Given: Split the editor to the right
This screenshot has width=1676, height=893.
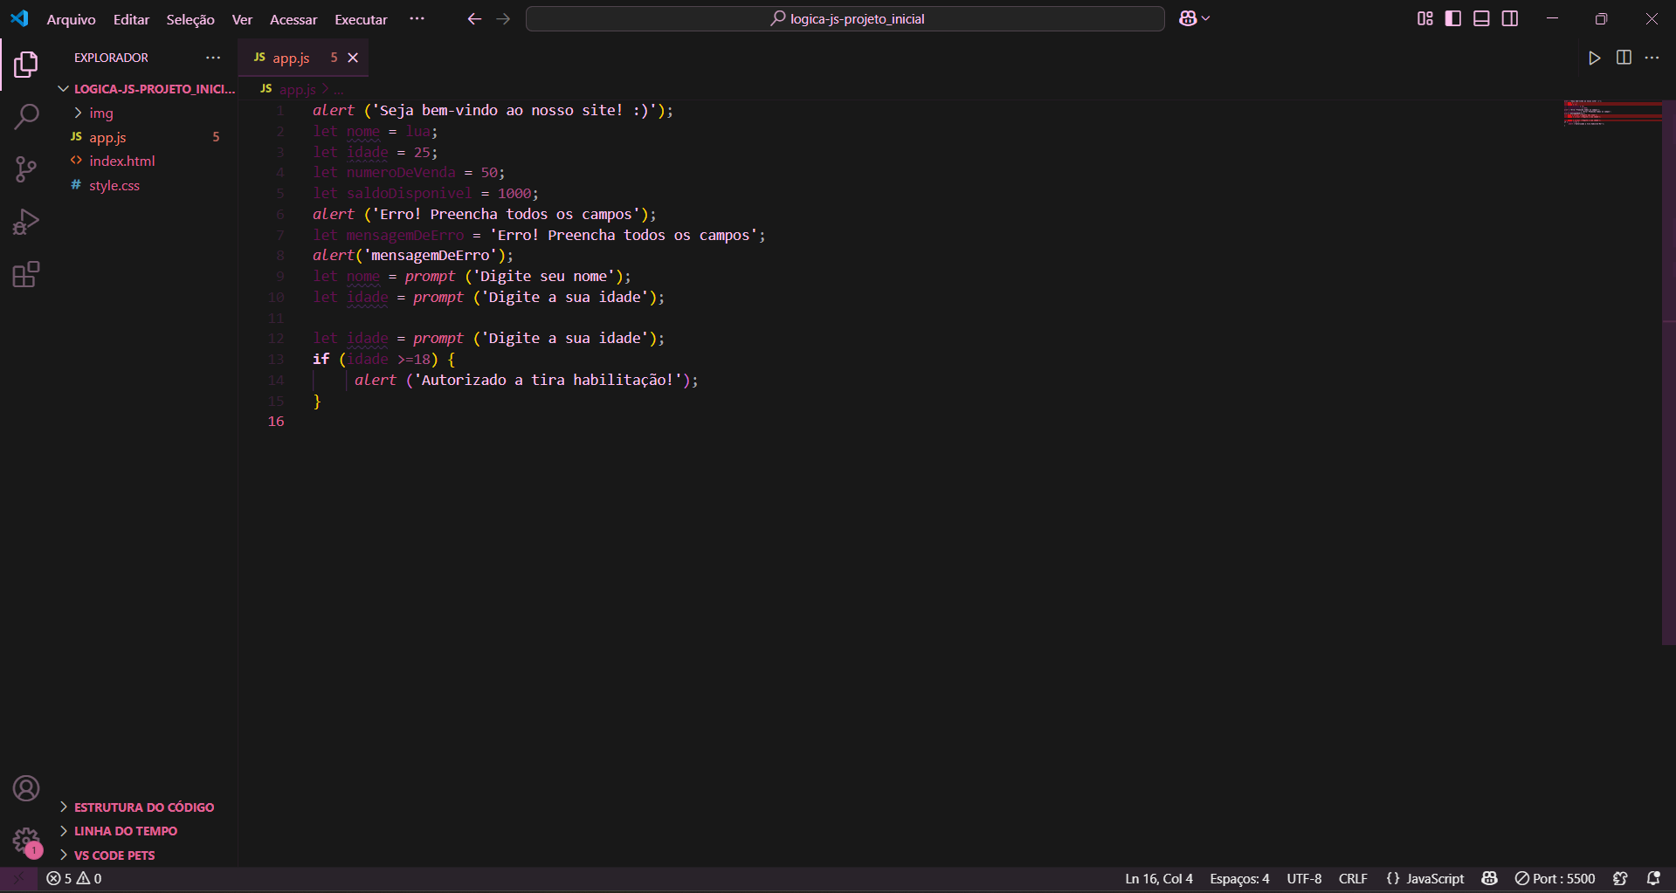Looking at the screenshot, I should pos(1624,58).
